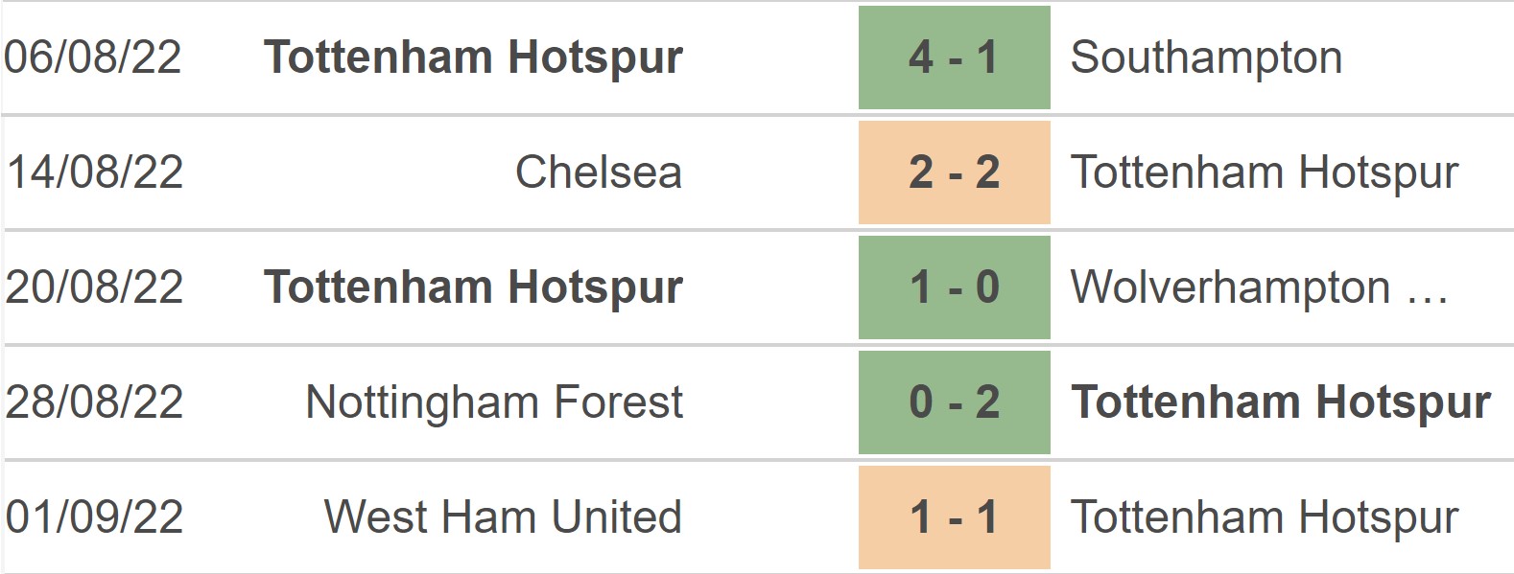This screenshot has height=574, width=1514.
Task: Open West Ham United team page
Action: click(503, 517)
